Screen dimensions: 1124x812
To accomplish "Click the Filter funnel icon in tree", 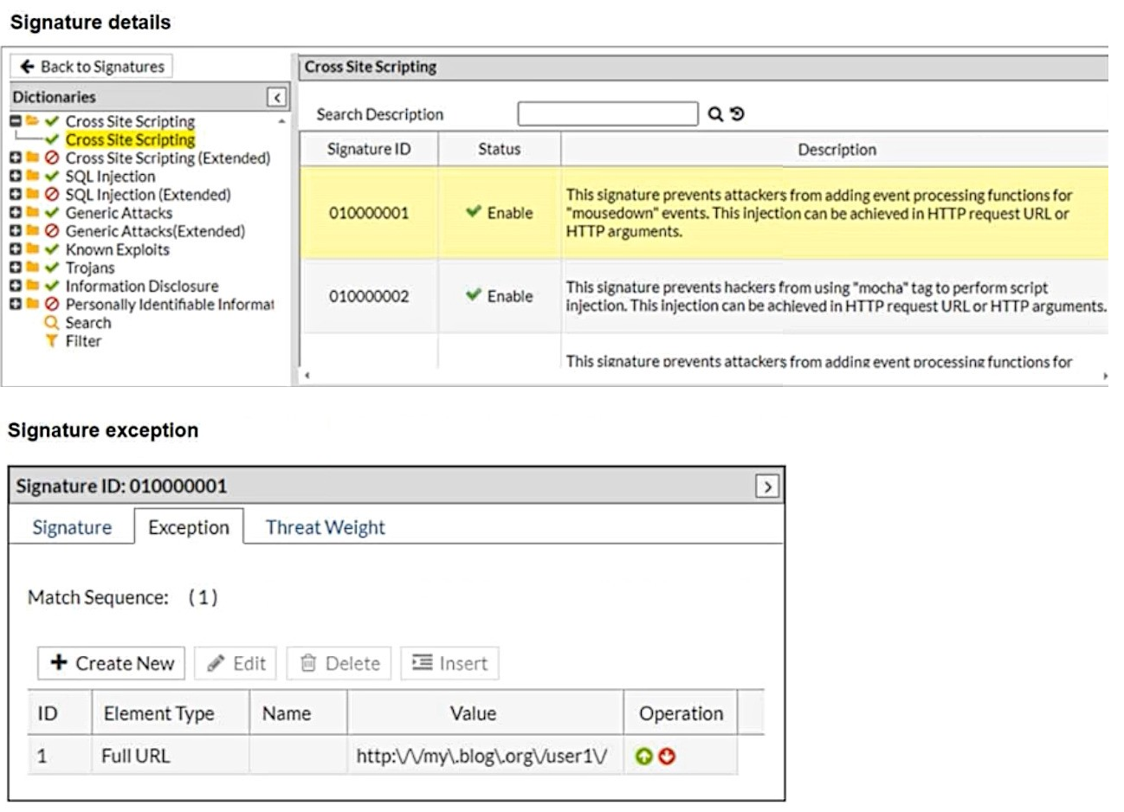I will [52, 341].
